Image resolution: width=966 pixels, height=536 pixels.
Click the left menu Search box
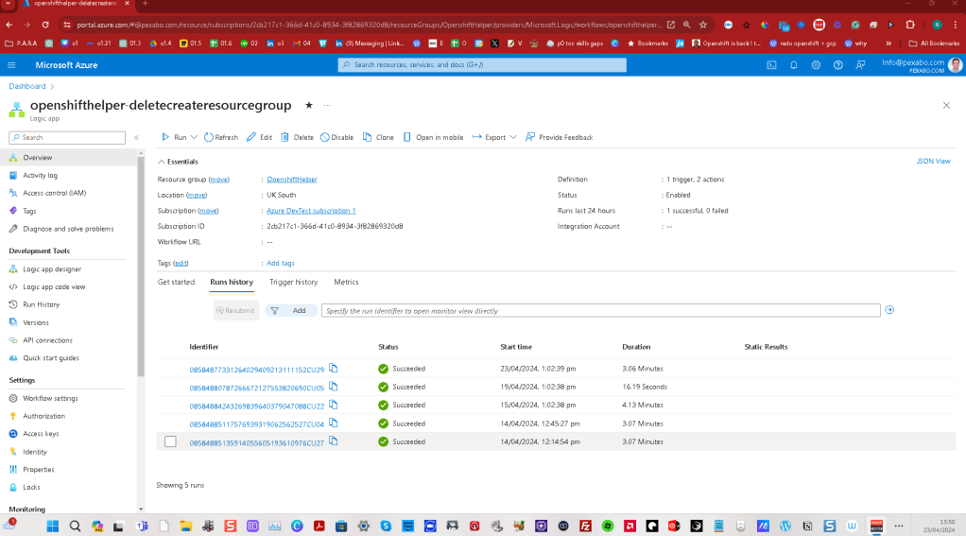(67, 137)
